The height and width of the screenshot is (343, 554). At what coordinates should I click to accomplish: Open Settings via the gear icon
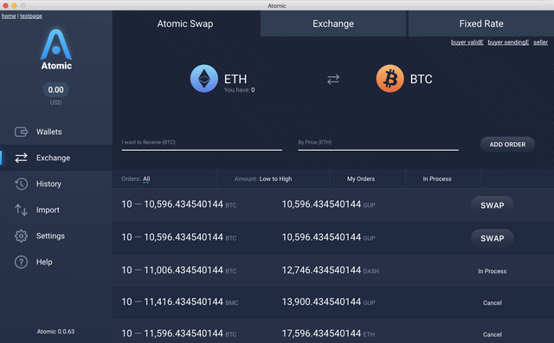pos(21,236)
